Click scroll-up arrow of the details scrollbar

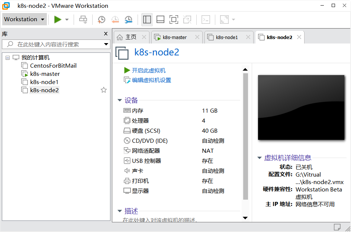tap(245, 70)
